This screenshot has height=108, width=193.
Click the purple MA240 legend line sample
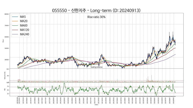coord(15,34)
